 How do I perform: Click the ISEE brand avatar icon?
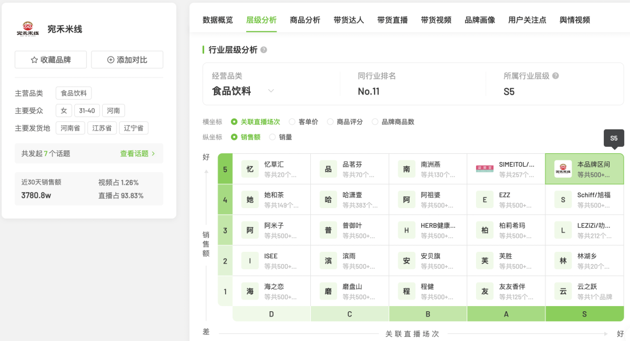[250, 261]
